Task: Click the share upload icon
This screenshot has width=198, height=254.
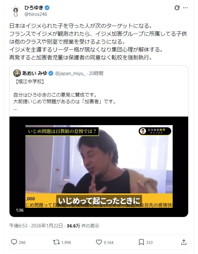Action: click(183, 242)
